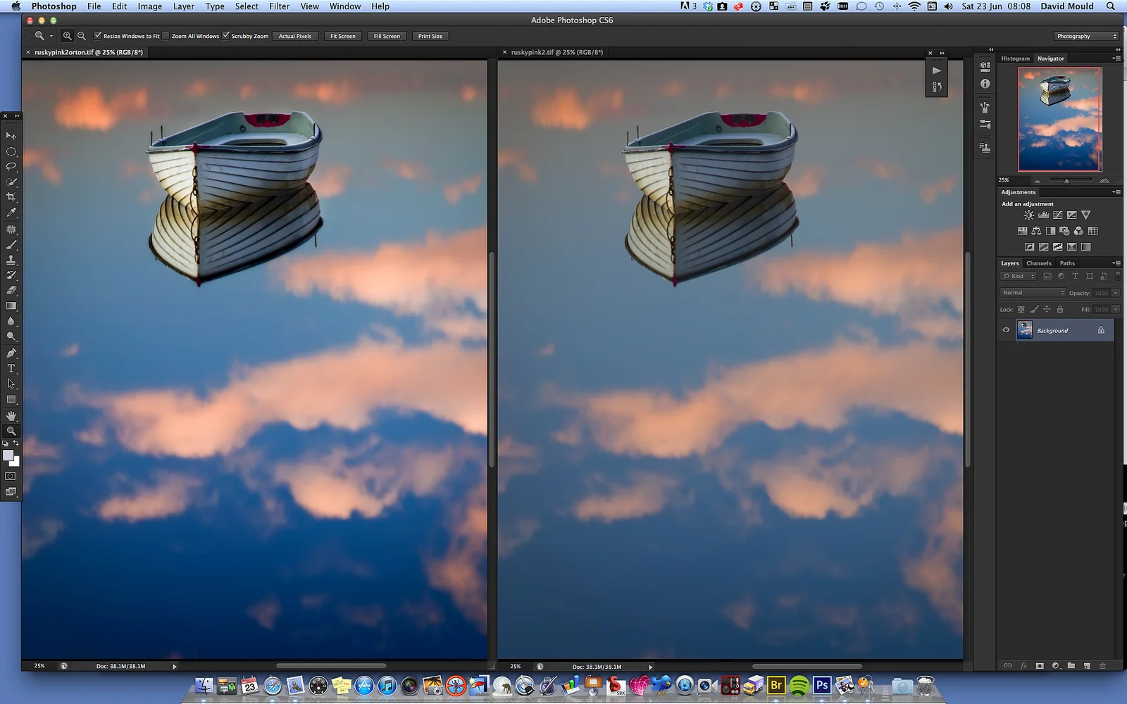Select the Hand tool

click(11, 415)
